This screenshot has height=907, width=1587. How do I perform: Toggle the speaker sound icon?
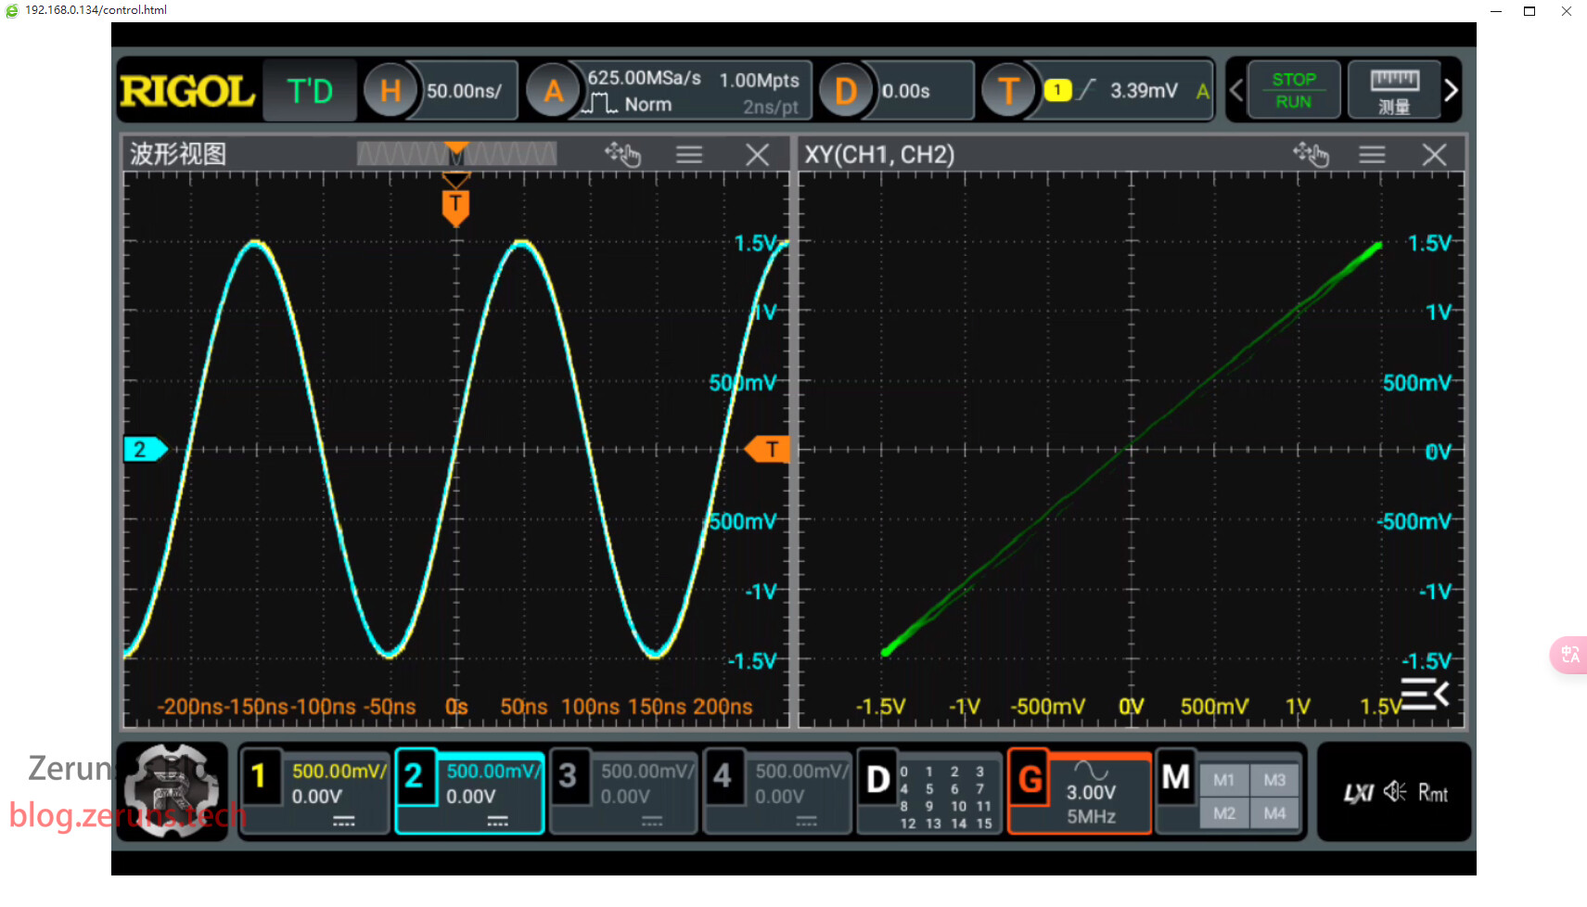click(x=1394, y=791)
